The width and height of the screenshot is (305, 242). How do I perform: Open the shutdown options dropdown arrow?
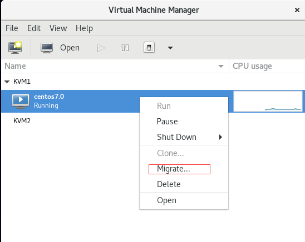[x=170, y=48]
